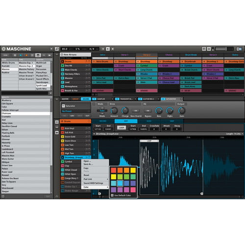Click the H slot icon of Breath & Vox
The height and width of the screenshot is (245, 245).
pyautogui.click(x=62, y=91)
